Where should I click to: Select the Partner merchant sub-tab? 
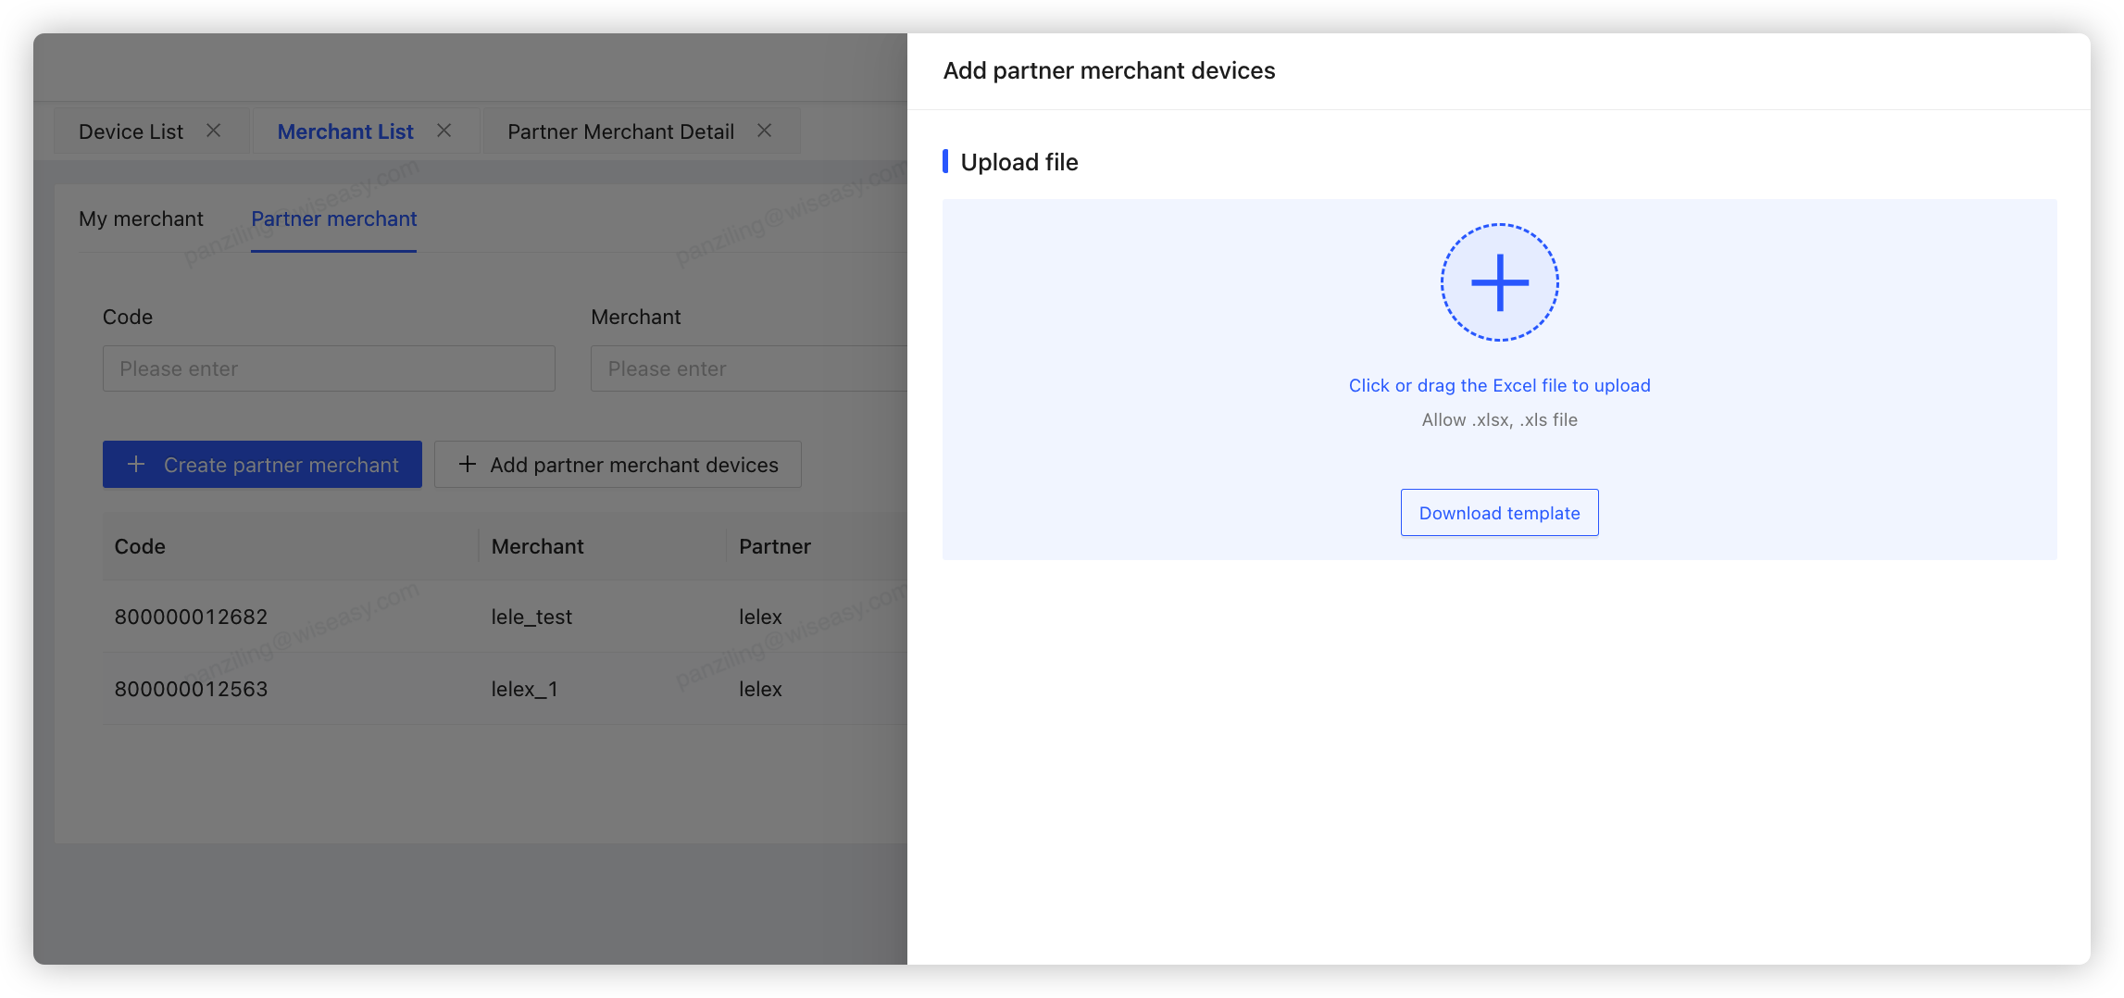tap(333, 218)
